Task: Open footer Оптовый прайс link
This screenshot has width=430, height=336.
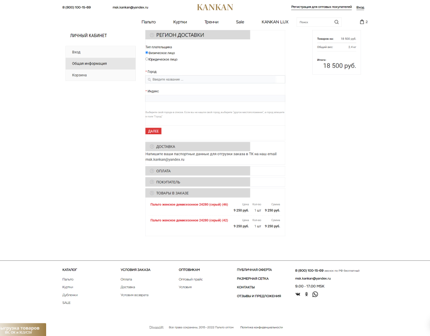Action: (x=191, y=279)
